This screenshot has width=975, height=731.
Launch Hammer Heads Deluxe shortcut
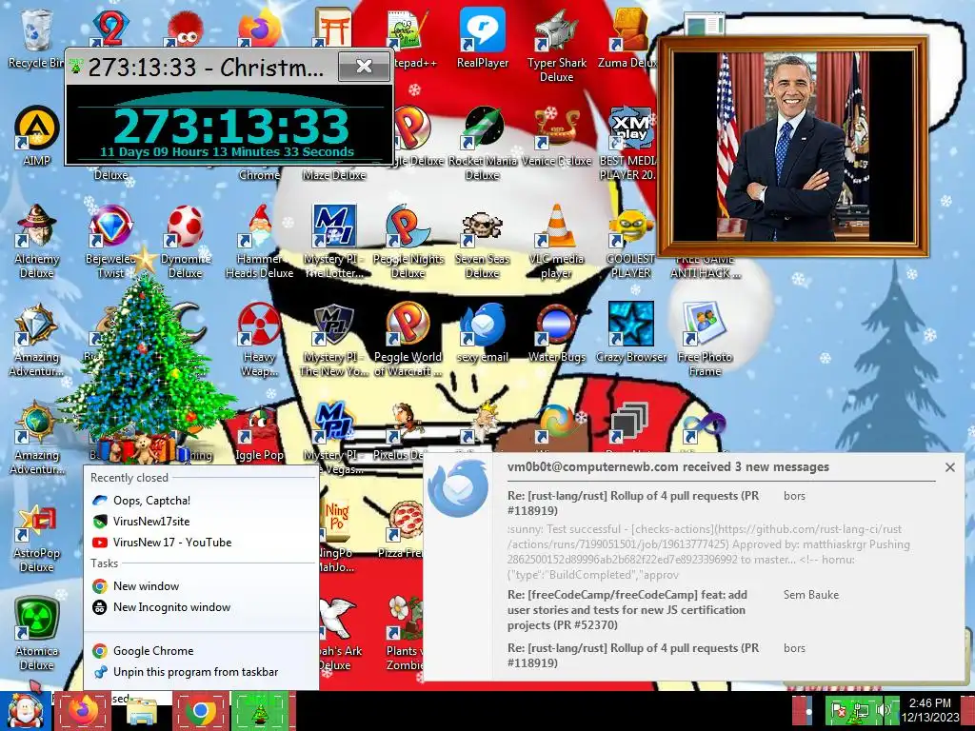point(259,241)
